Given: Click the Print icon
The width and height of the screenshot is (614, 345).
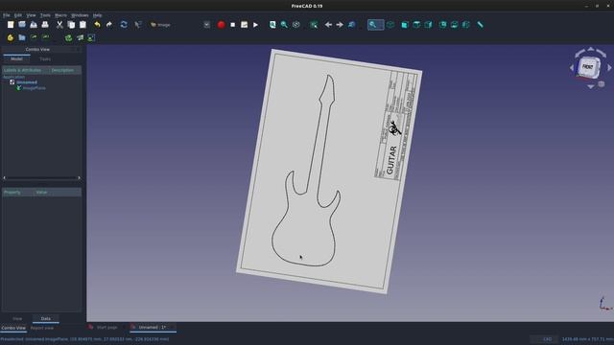Looking at the screenshot, I should point(45,25).
